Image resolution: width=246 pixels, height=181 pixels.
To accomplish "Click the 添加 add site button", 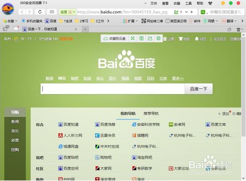I will (x=223, y=113).
